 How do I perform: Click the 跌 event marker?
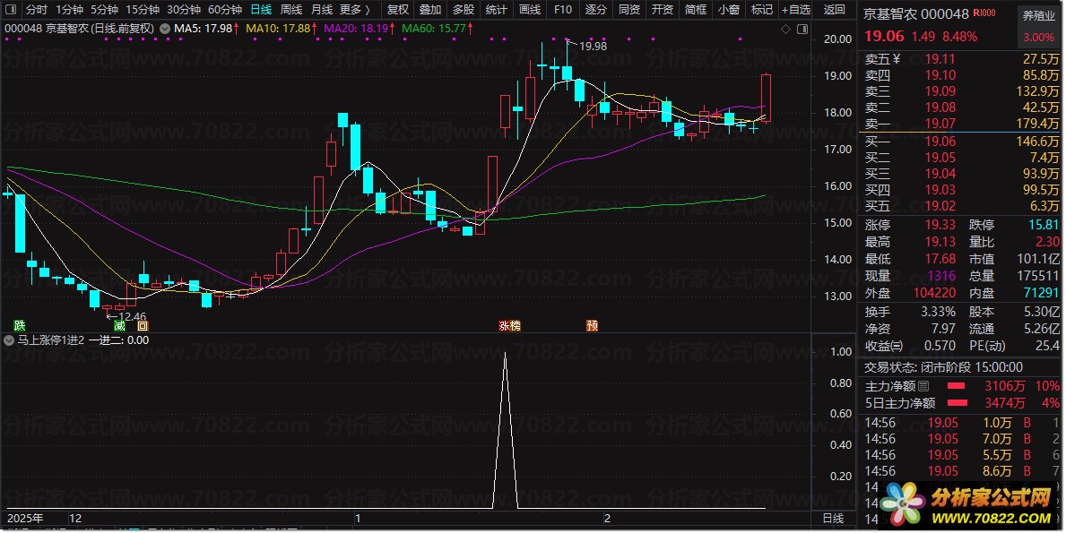tap(19, 326)
